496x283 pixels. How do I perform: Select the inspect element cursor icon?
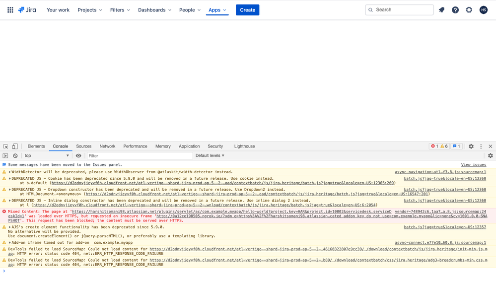(x=5, y=146)
